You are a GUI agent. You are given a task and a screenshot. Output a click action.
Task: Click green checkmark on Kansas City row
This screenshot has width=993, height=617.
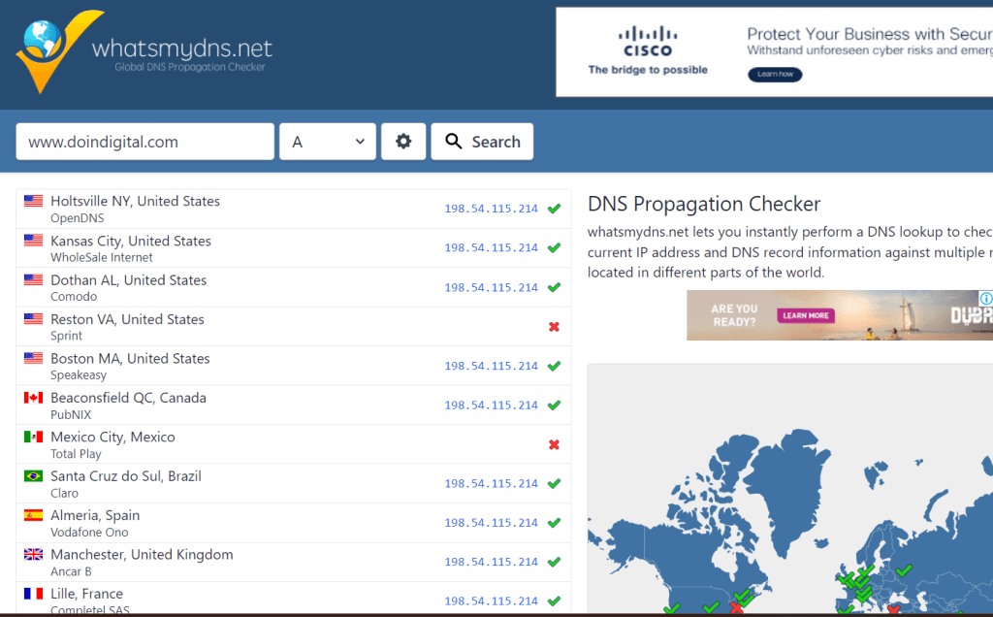coord(554,247)
